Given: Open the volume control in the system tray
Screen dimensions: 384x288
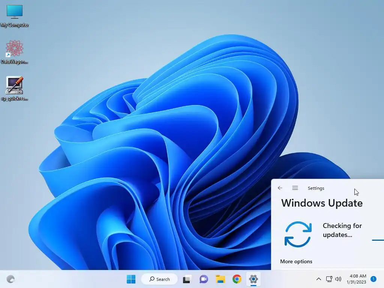Looking at the screenshot, I should pyautogui.click(x=338, y=279).
